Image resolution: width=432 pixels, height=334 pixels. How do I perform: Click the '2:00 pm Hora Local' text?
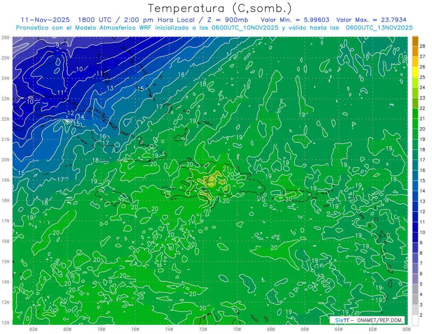point(159,20)
